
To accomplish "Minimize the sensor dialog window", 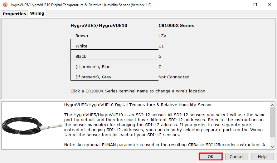I will (241, 5).
